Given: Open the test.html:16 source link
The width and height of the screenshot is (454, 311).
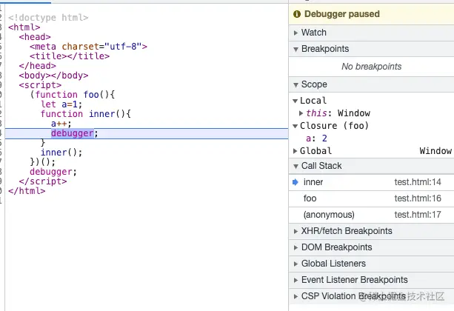Looking at the screenshot, I should pyautogui.click(x=417, y=198).
